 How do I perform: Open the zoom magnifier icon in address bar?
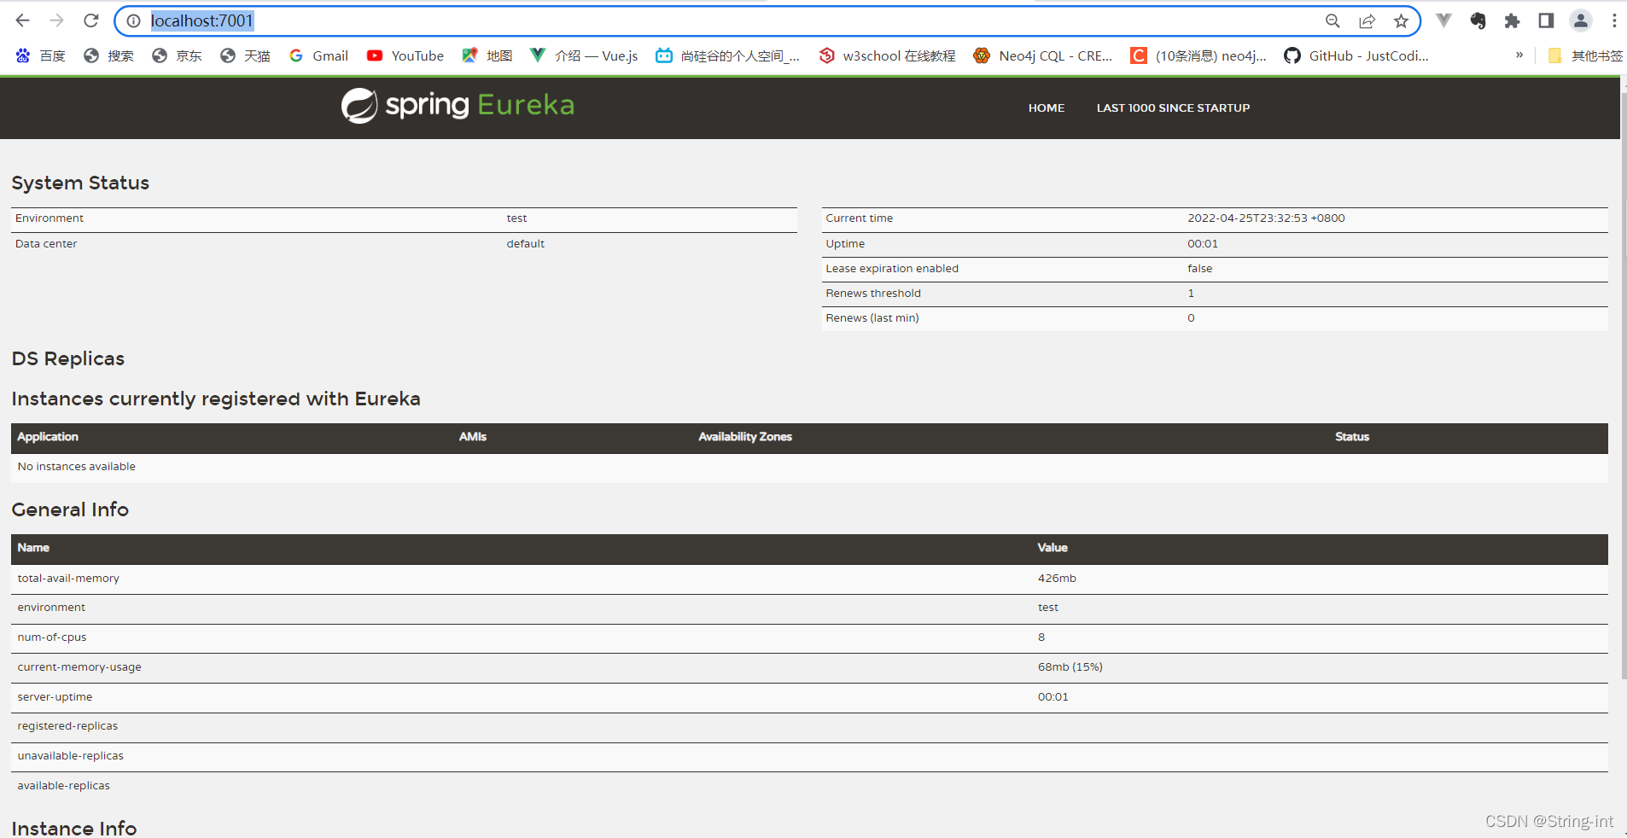[1333, 20]
